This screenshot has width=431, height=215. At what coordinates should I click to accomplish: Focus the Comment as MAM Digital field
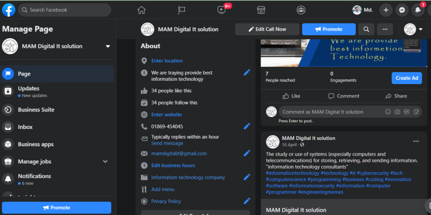tap(350, 112)
